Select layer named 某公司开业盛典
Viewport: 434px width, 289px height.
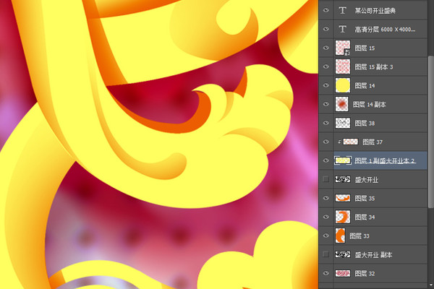[375, 11]
